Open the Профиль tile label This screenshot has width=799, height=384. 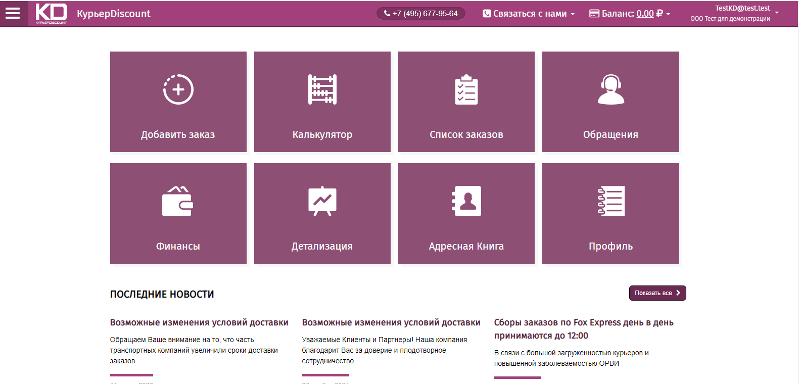[x=610, y=247]
